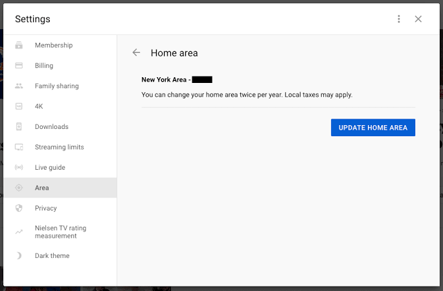443x291 pixels.
Task: Click the UPDATE HOME AREA button
Action: 373,128
